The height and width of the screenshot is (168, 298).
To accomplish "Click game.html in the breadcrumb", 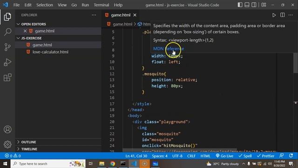I will [122, 24].
